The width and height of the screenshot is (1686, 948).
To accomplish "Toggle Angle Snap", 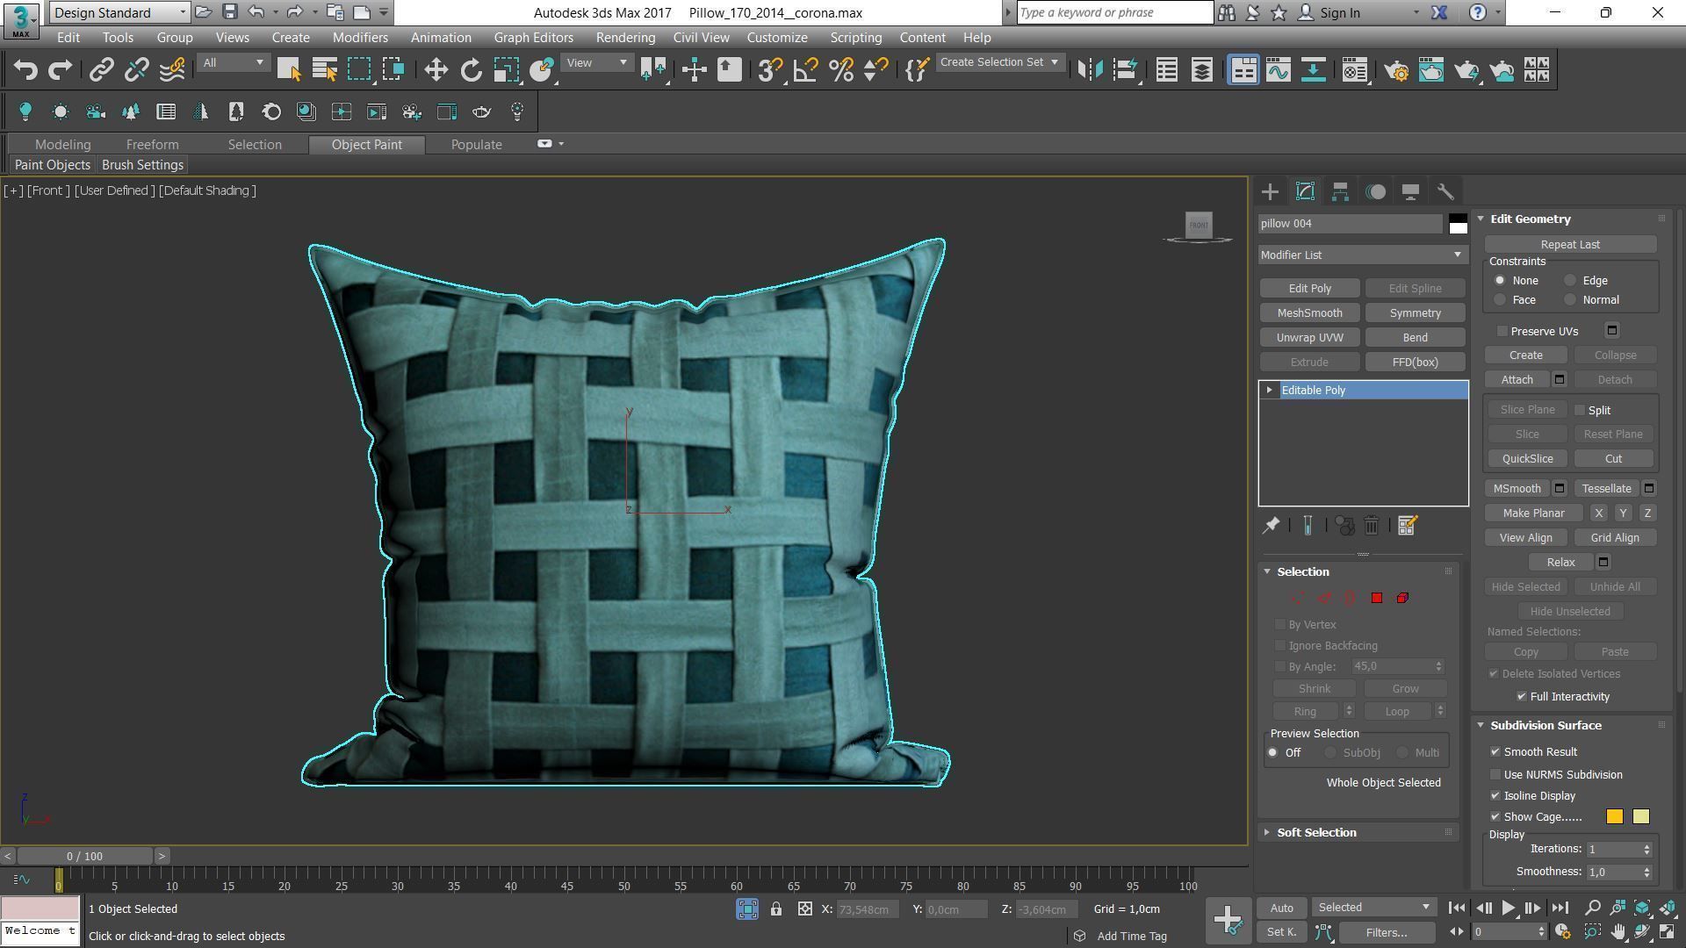I will coord(805,70).
